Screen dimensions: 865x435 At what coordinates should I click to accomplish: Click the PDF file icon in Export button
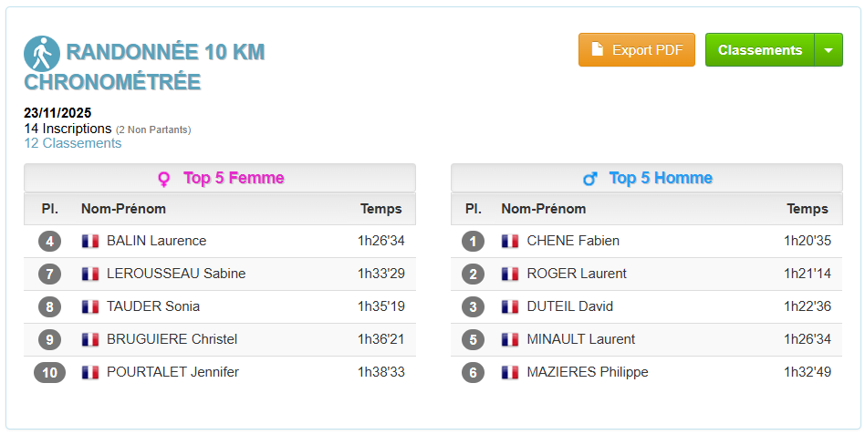coord(598,50)
